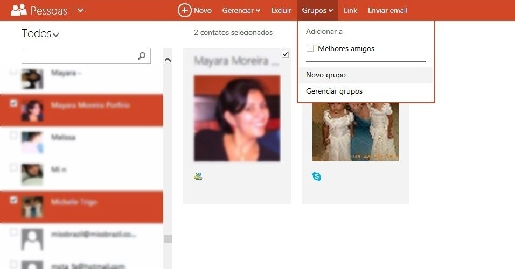The width and height of the screenshot is (515, 269).
Task: Open Mayara Moreira contact photo
Action: click(x=237, y=118)
